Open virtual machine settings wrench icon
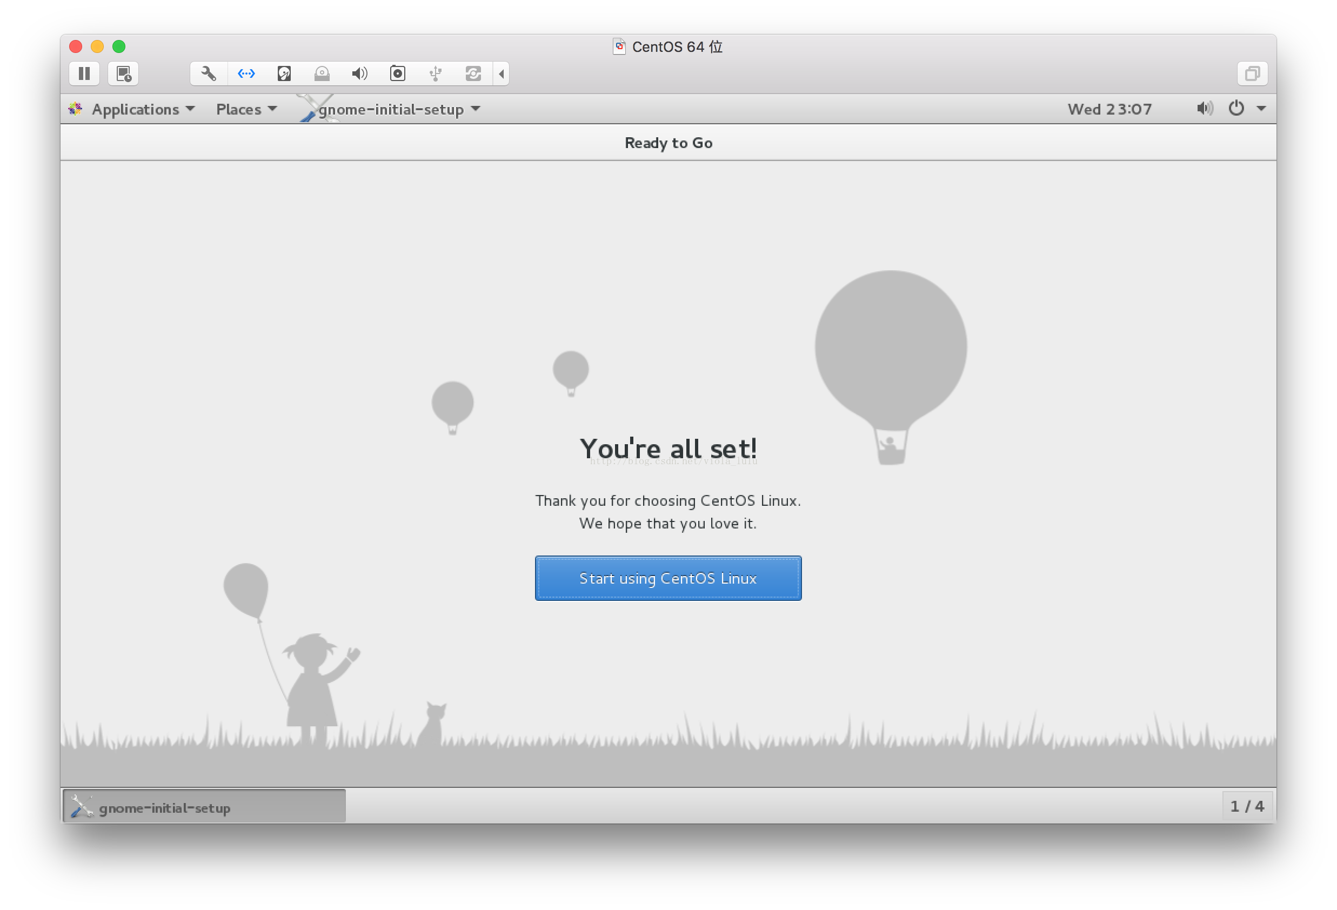This screenshot has width=1337, height=910. click(209, 73)
